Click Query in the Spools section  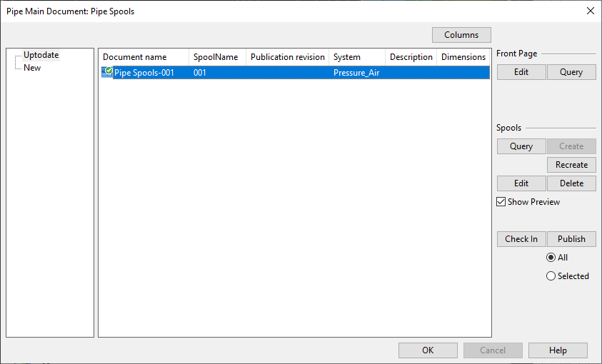coord(521,146)
